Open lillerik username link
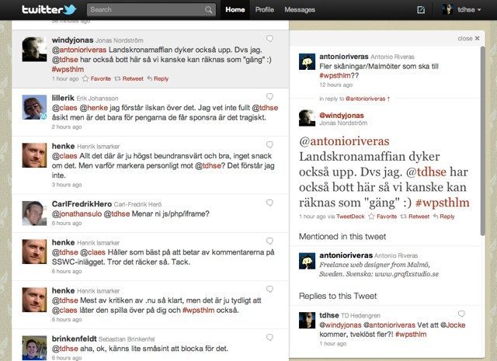This screenshot has height=361, width=497. click(63, 98)
